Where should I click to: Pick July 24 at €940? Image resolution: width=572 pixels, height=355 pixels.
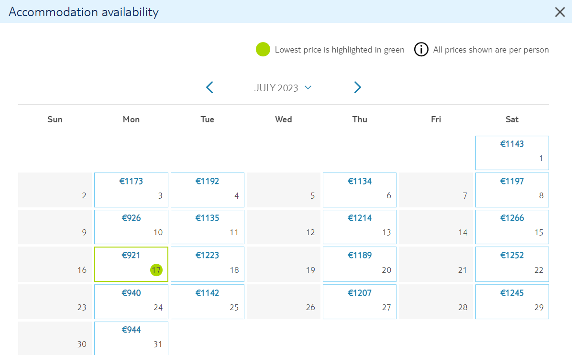(x=132, y=302)
